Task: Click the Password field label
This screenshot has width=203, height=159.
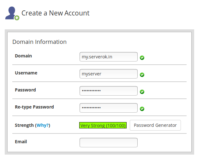Action: (25, 90)
